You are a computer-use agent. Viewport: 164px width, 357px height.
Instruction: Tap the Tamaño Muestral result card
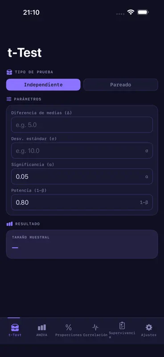pos(82,244)
